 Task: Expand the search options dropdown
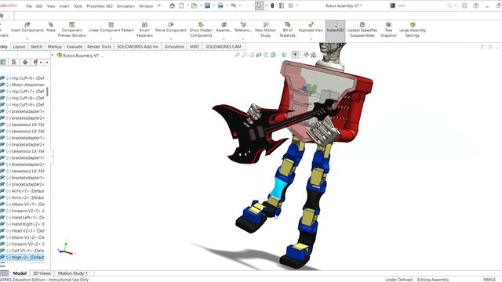pyautogui.click(x=455, y=5)
